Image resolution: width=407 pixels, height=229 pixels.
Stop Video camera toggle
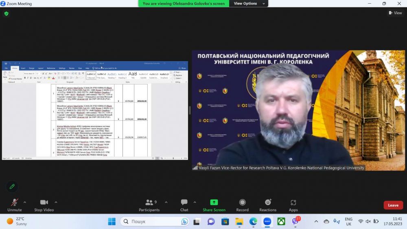(x=44, y=204)
